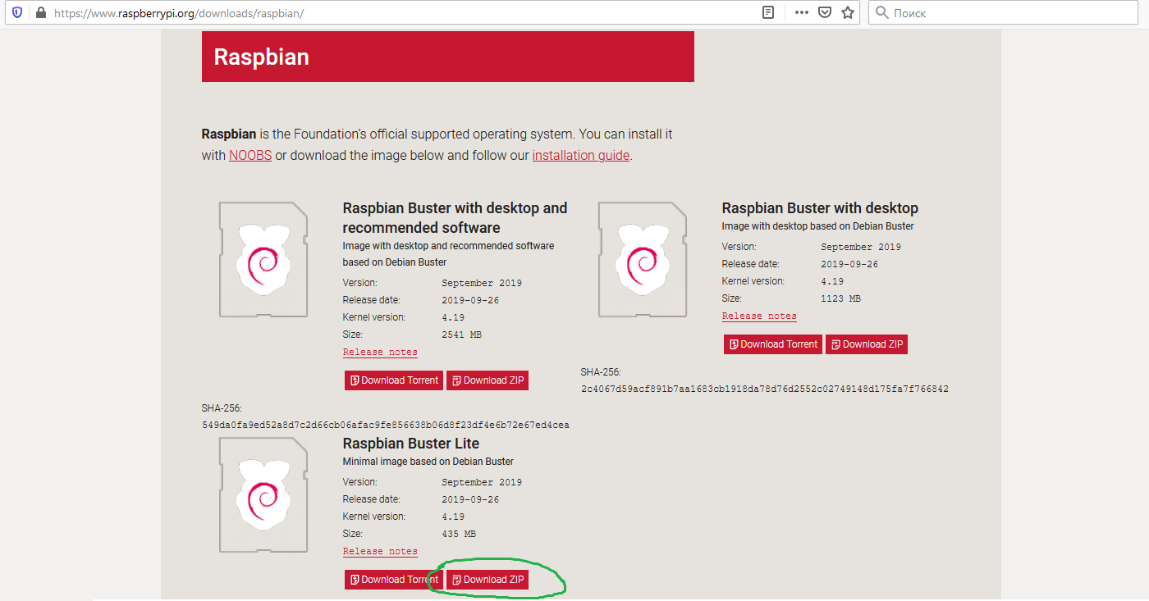This screenshot has width=1149, height=601.
Task: Bookmark this page with star icon
Action: pyautogui.click(x=848, y=12)
